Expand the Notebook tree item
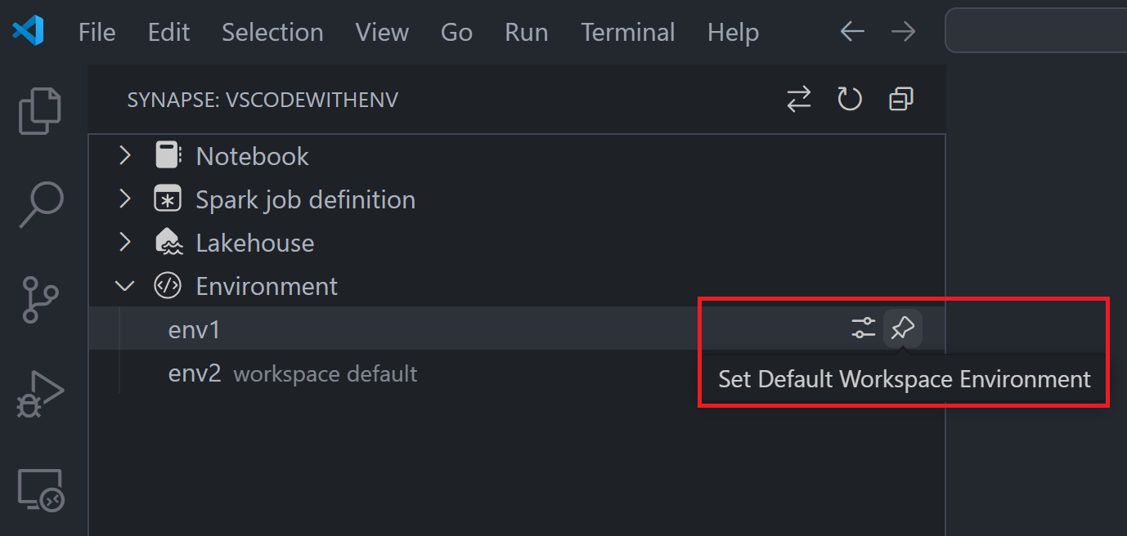Image resolution: width=1127 pixels, height=536 pixels. click(x=124, y=155)
